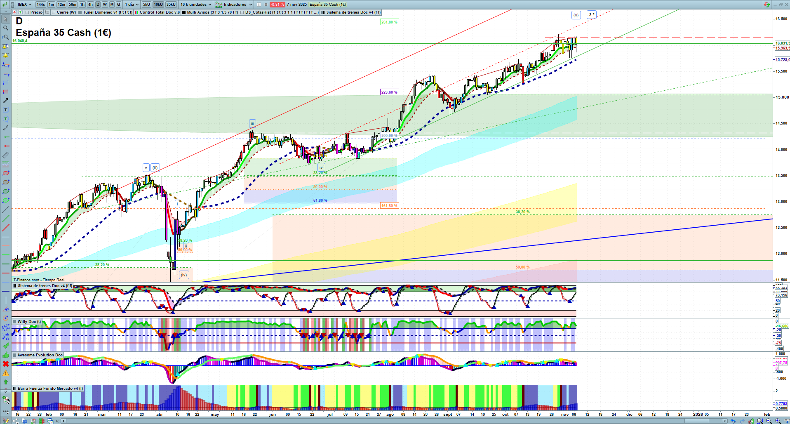Select the red rectangle drawing tool
The width and height of the screenshot is (790, 424).
click(6, 92)
